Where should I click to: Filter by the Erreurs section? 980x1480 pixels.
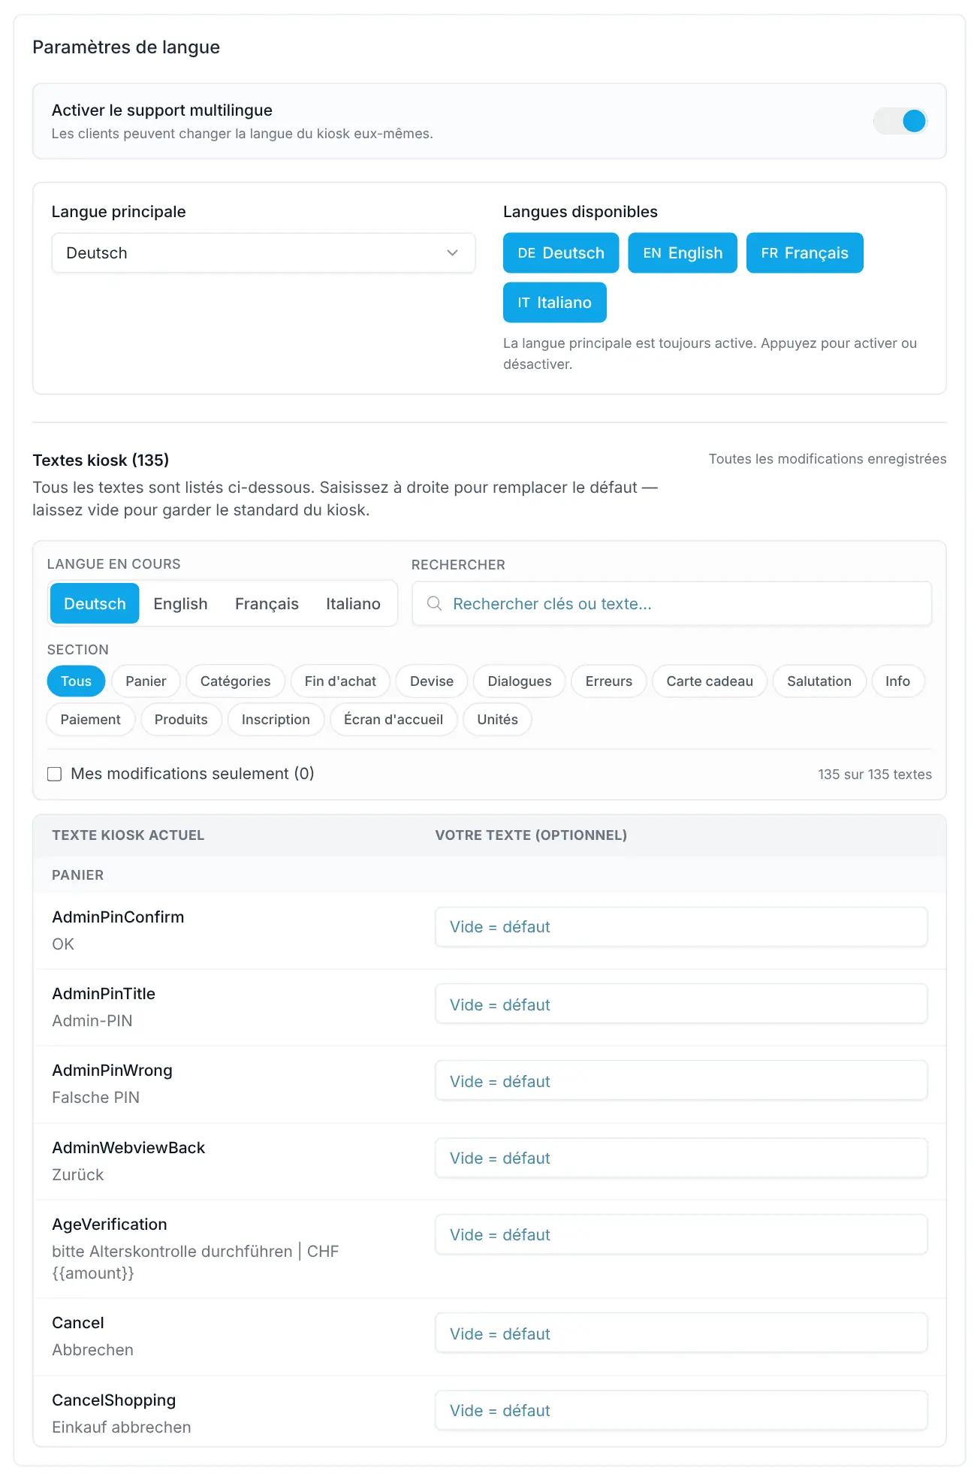click(x=609, y=681)
